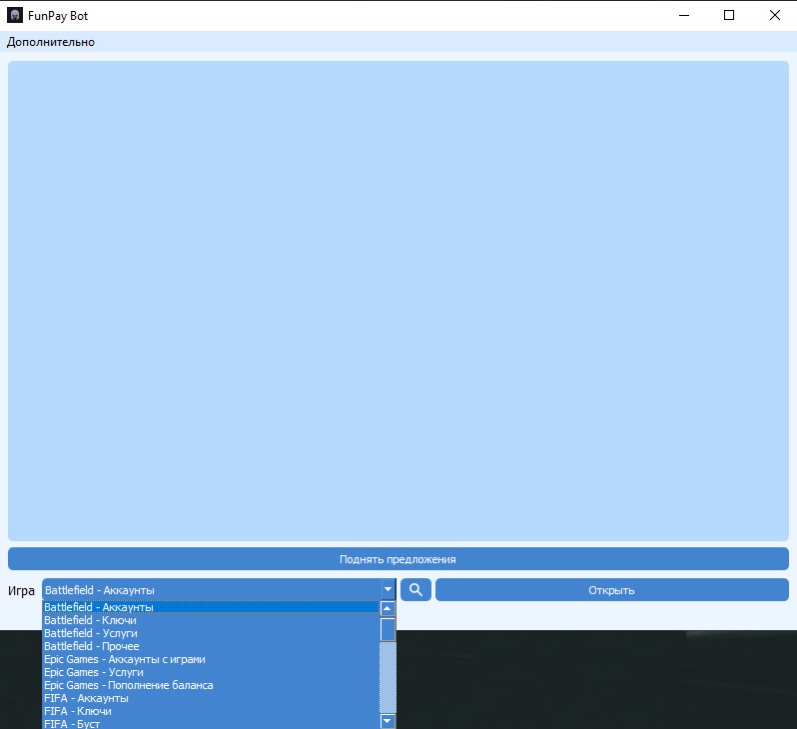The width and height of the screenshot is (797, 729).
Task: Choose FIFA - Буст entry
Action: pos(211,723)
